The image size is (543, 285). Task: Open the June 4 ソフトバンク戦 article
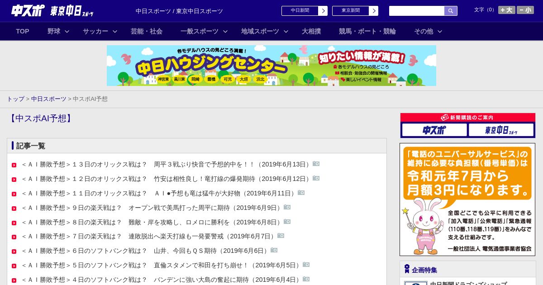tap(162, 280)
